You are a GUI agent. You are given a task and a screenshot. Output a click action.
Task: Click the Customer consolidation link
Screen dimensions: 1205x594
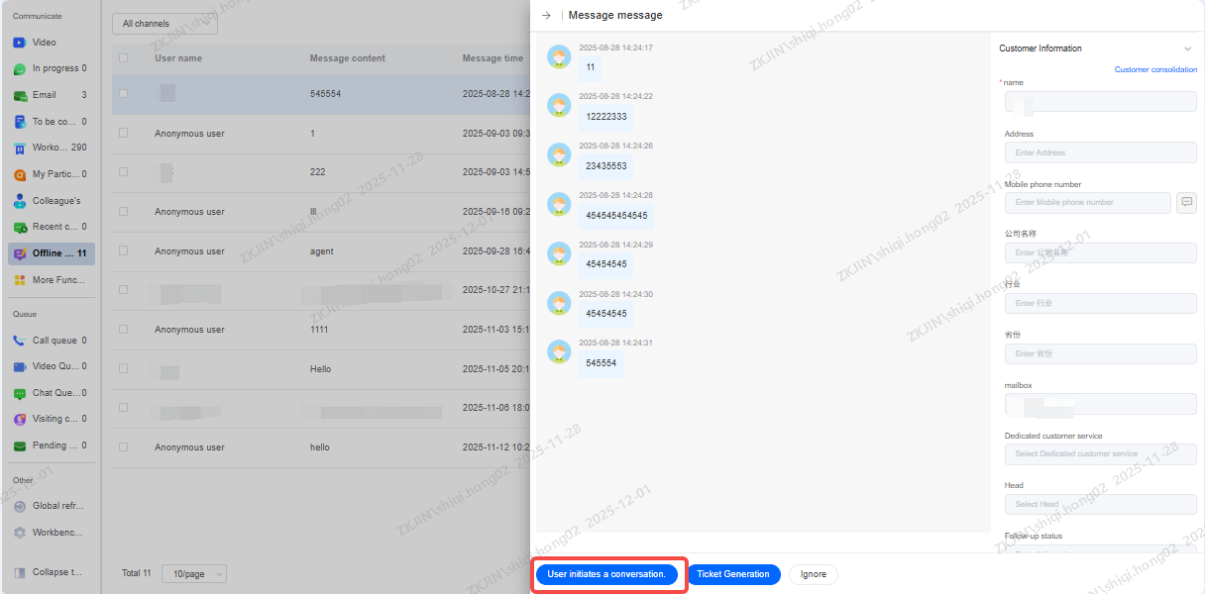pyautogui.click(x=1155, y=69)
